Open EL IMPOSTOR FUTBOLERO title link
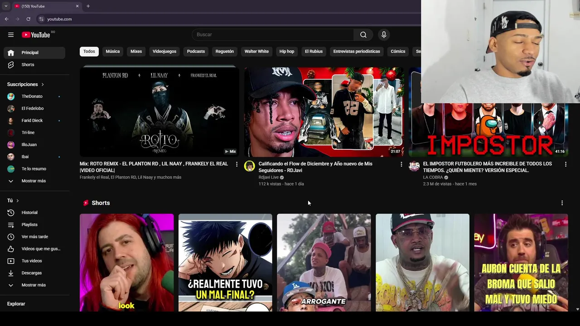This screenshot has height=326, width=580. pos(488,167)
